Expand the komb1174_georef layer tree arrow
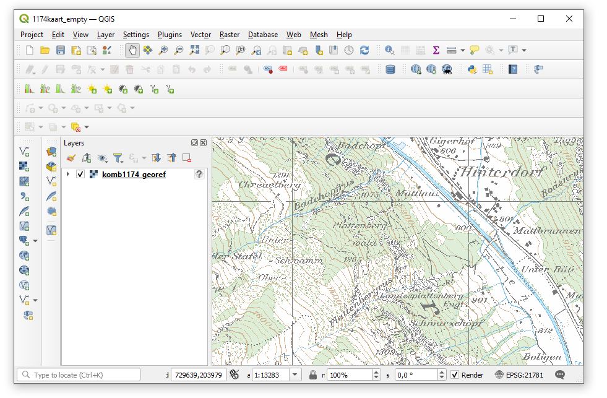607x398 pixels. click(68, 175)
